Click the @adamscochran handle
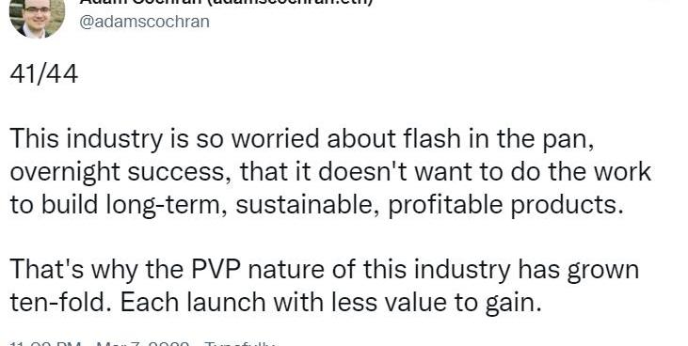This screenshot has width=688, height=346. click(x=144, y=22)
